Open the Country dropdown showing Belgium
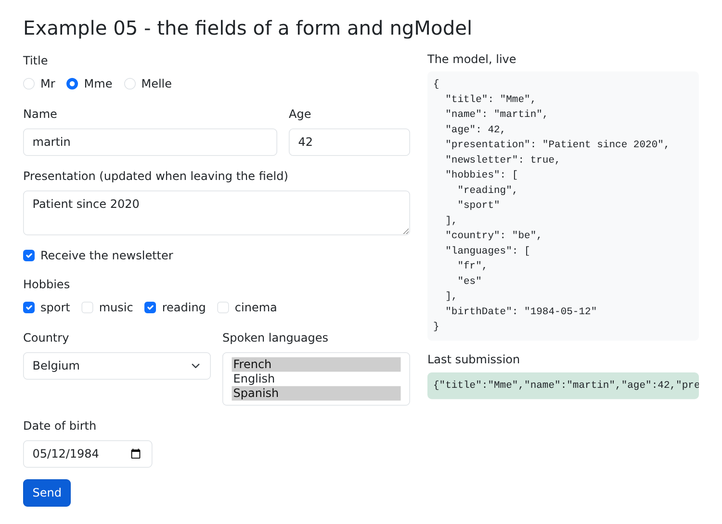This screenshot has height=524, width=722. [117, 366]
